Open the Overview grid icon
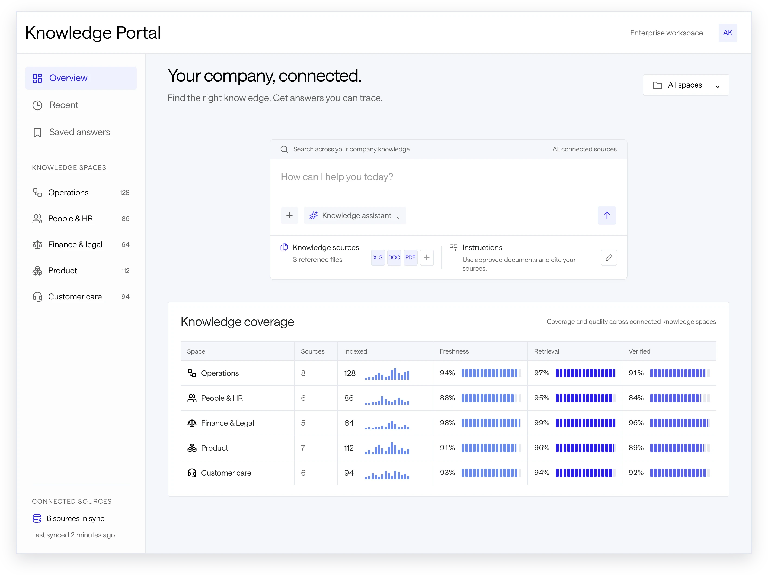 click(x=37, y=78)
